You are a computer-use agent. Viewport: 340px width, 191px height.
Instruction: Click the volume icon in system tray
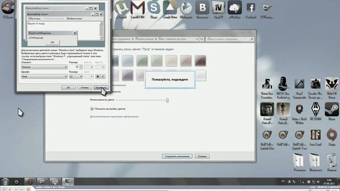[x=318, y=181]
